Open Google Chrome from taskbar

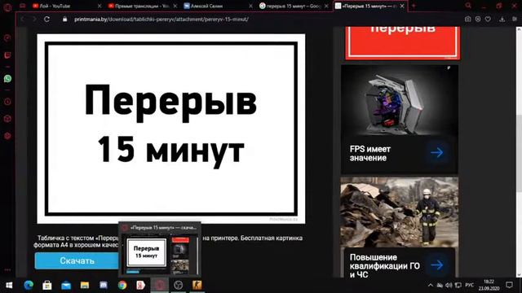click(x=122, y=285)
